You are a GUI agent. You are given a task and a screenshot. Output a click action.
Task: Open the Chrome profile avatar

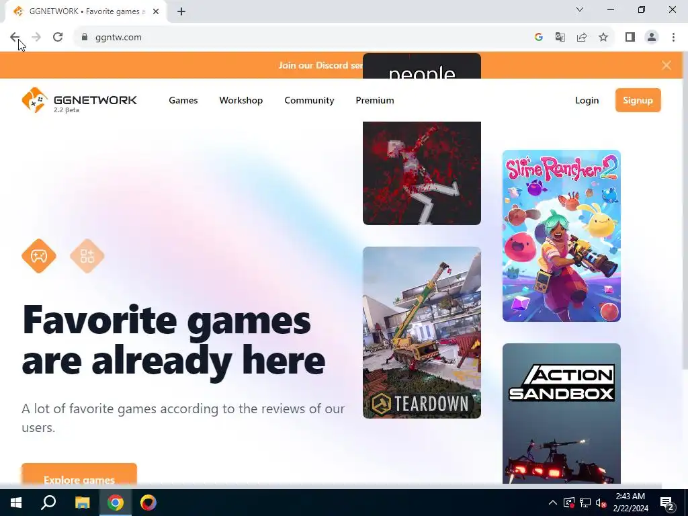click(x=652, y=38)
